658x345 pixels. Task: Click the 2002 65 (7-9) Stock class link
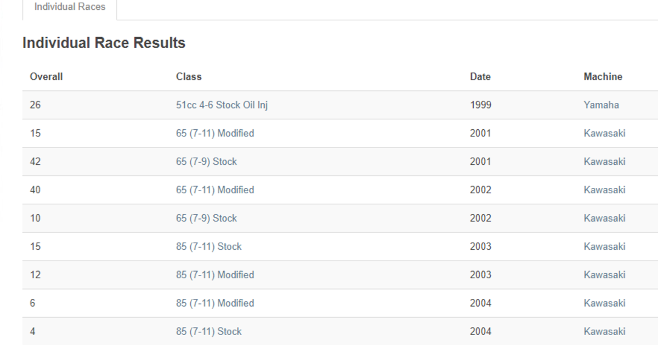(206, 219)
